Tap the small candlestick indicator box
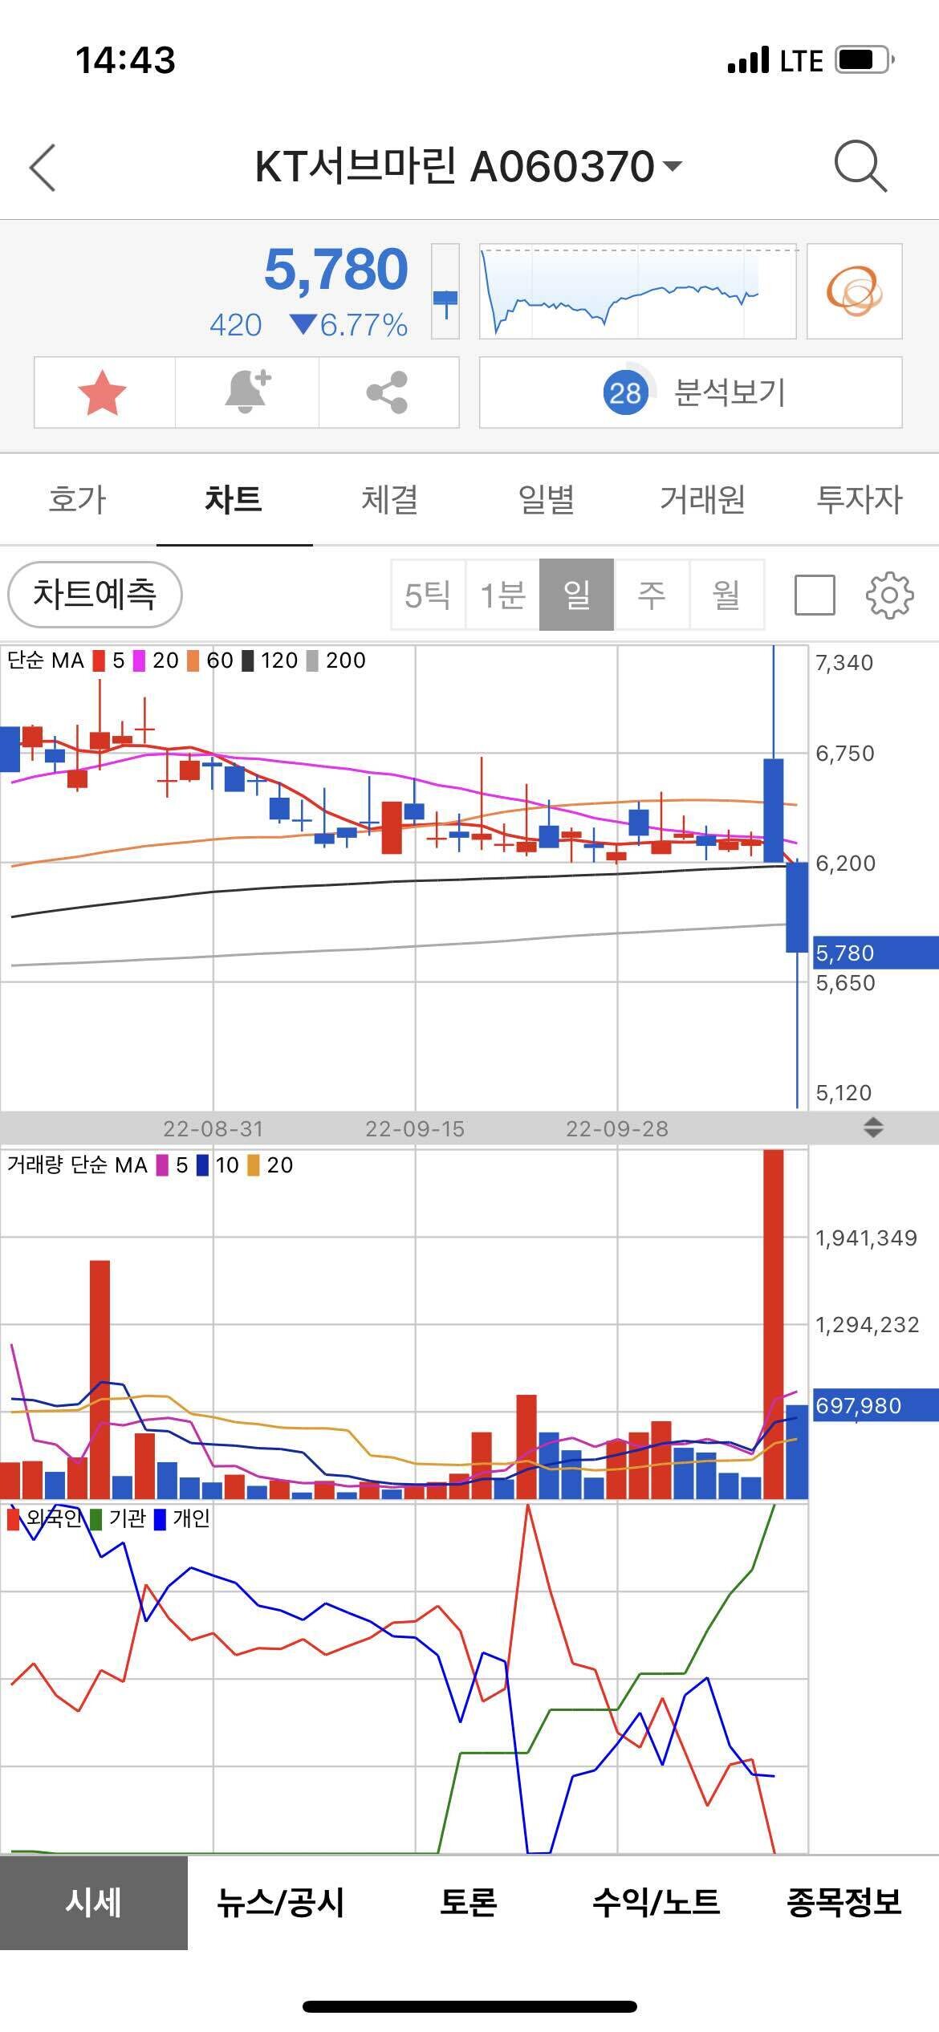The image size is (939, 2032). coord(445,292)
